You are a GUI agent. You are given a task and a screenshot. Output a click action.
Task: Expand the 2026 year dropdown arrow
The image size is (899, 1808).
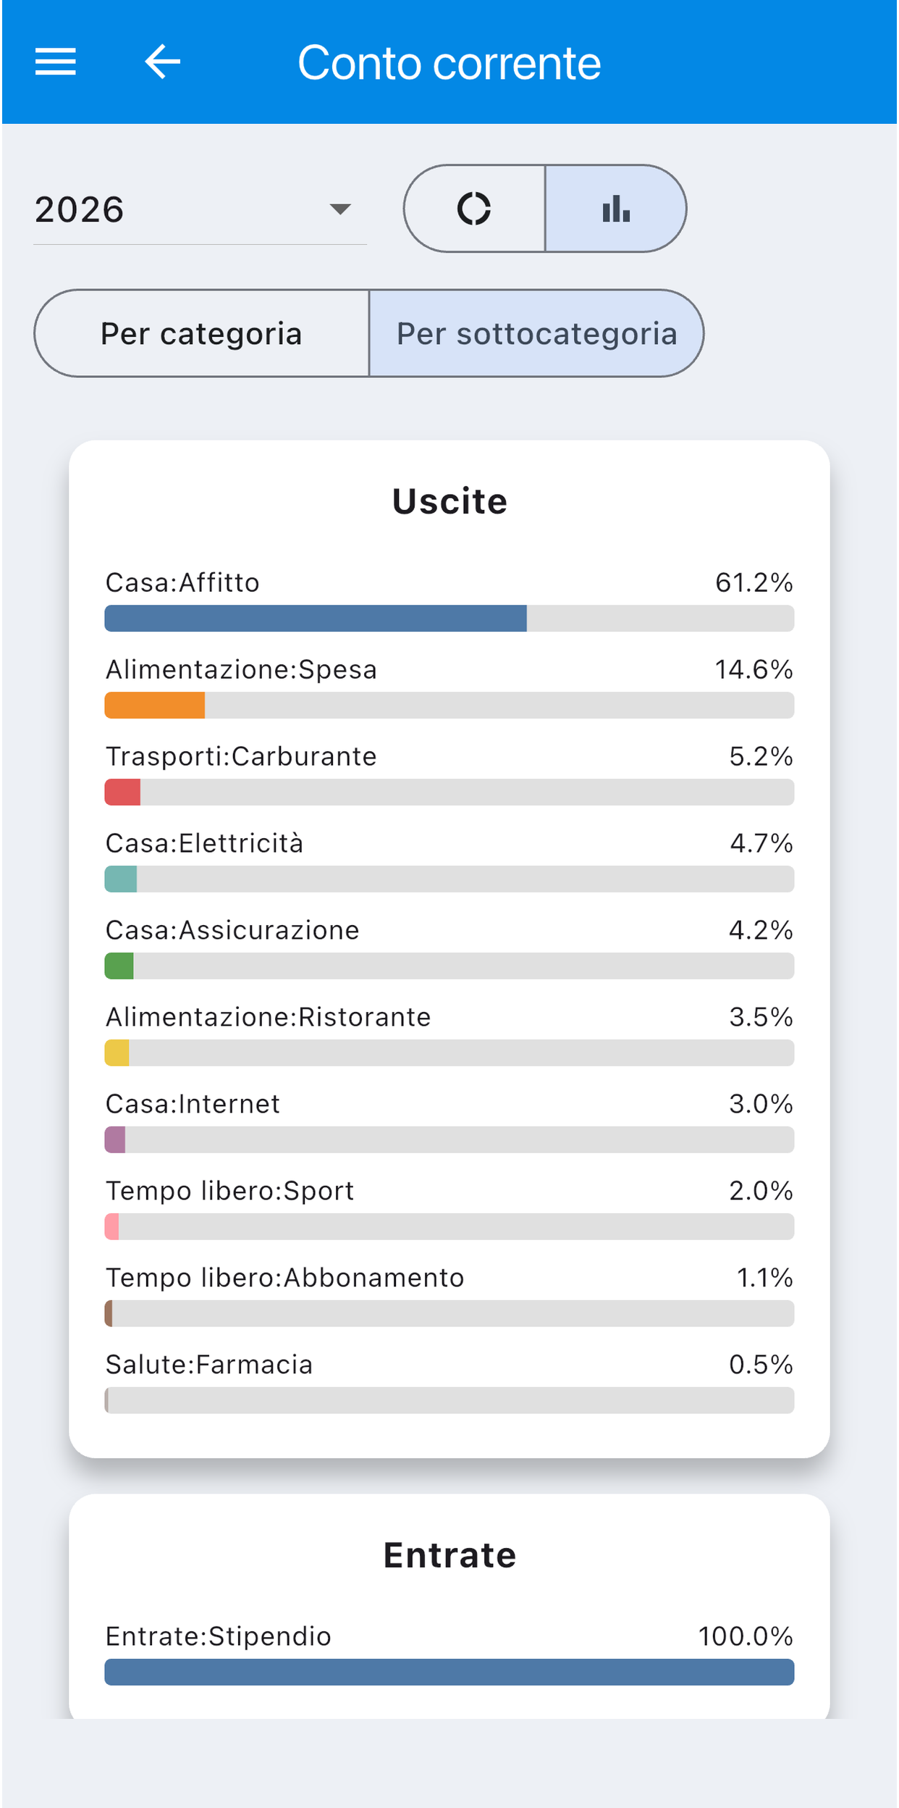(339, 209)
